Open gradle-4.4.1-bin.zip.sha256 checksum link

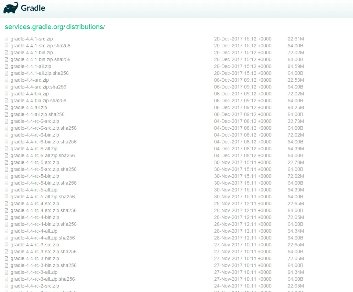[41, 60]
